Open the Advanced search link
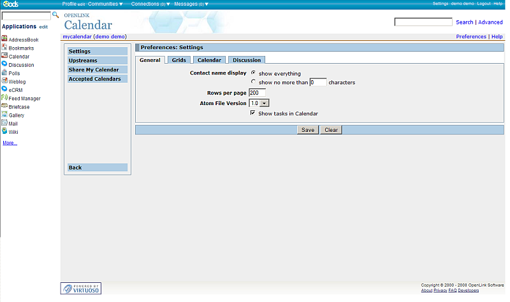 [490, 22]
